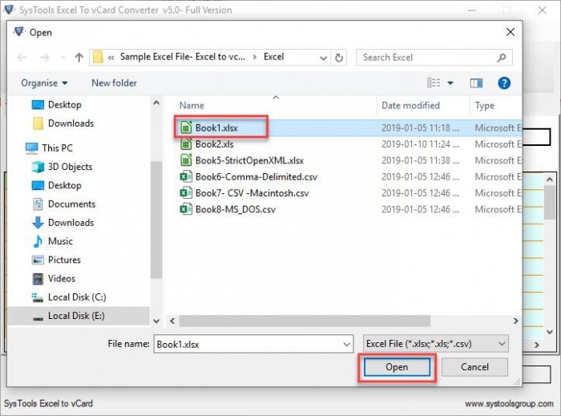561x416 pixels.
Task: Click the Book8-MS_DOS.csv file icon
Action: (186, 209)
